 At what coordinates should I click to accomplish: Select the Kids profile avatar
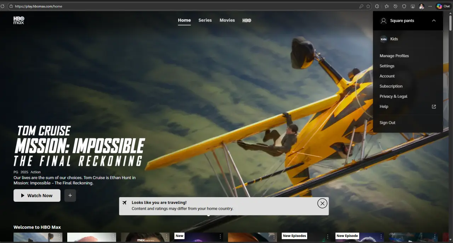click(384, 39)
